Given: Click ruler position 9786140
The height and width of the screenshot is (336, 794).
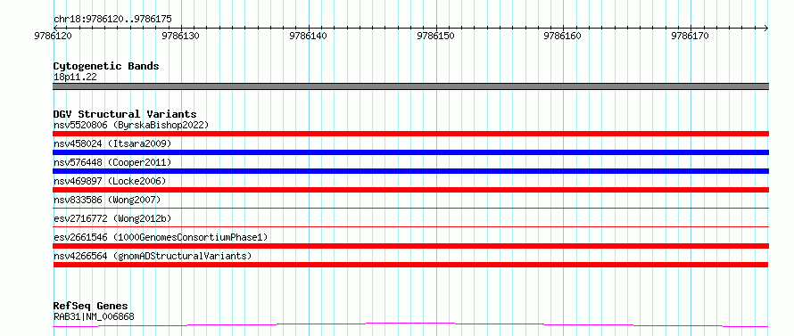Looking at the screenshot, I should (x=309, y=36).
